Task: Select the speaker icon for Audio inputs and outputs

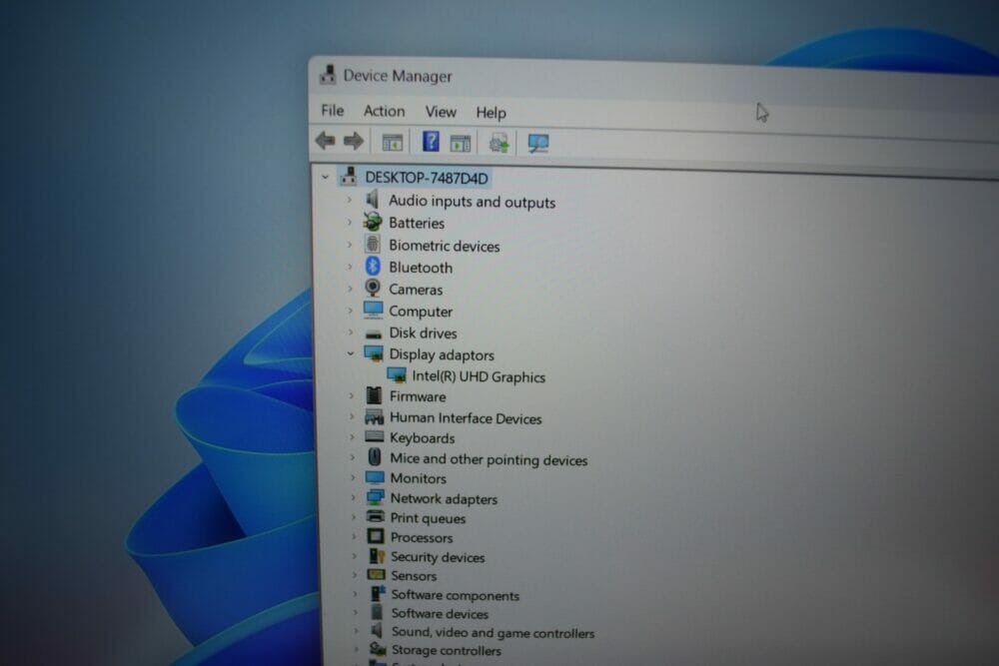Action: [373, 200]
